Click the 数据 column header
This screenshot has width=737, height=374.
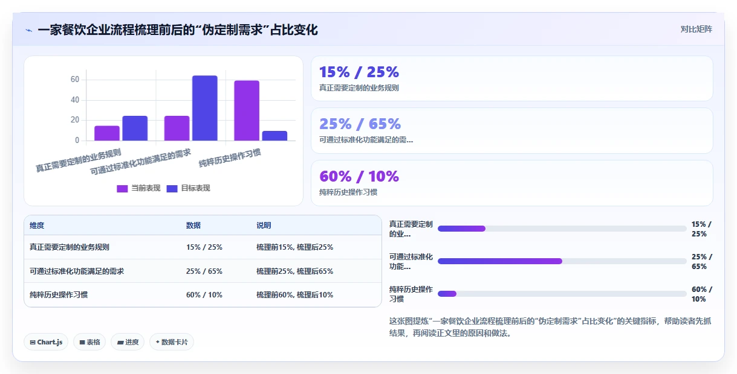click(x=193, y=226)
